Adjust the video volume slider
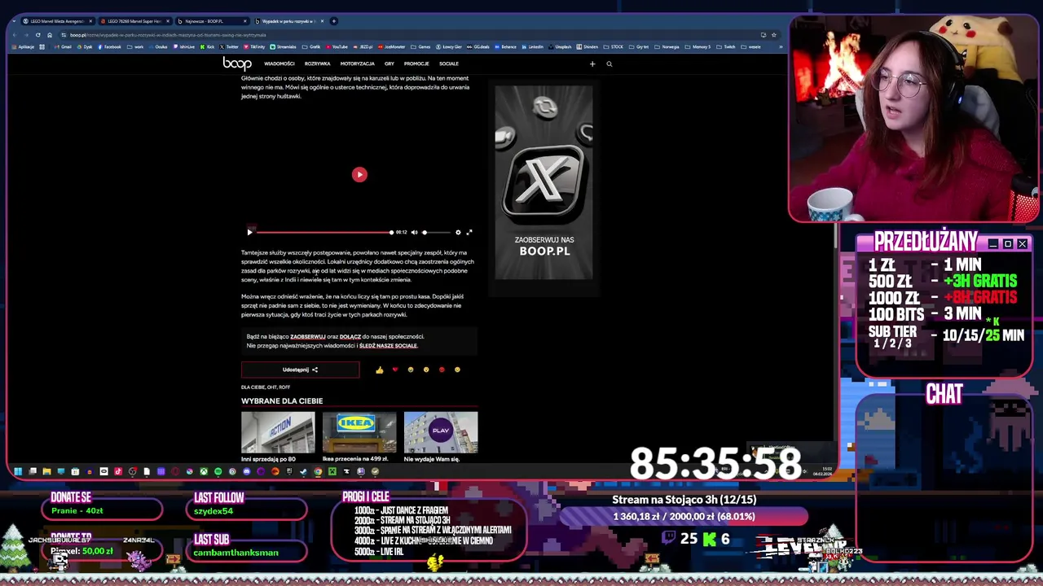The height and width of the screenshot is (586, 1043). [435, 232]
